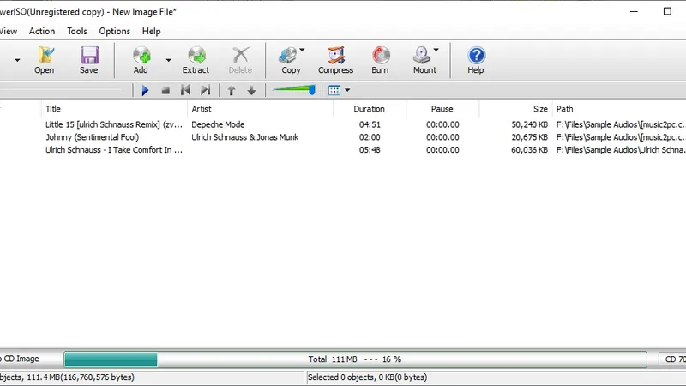Open the Help menu
This screenshot has width=686, height=386.
152,31
